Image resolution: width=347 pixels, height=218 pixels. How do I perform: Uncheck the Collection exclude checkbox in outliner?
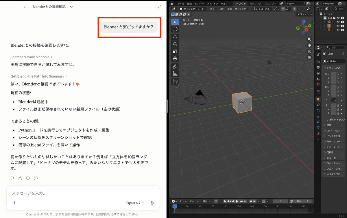pyautogui.click(x=335, y=18)
